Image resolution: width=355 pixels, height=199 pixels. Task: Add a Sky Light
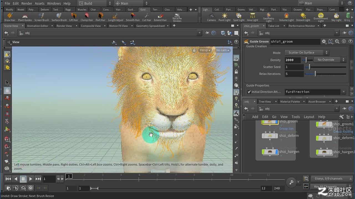[x=336, y=17]
